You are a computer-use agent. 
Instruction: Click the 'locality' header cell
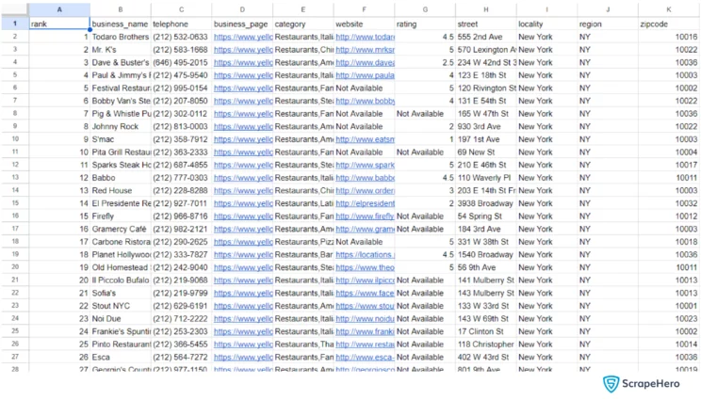pos(546,24)
